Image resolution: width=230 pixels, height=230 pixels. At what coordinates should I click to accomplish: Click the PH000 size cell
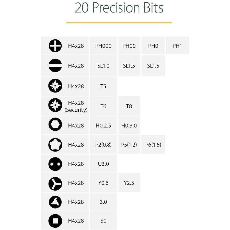[x=103, y=46]
